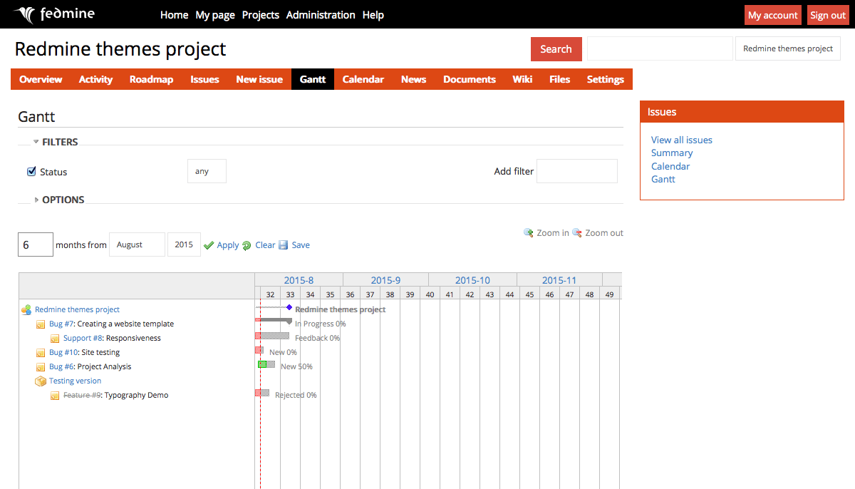Click the 2015-11 month header link
The height and width of the screenshot is (489, 855).
pyautogui.click(x=559, y=280)
